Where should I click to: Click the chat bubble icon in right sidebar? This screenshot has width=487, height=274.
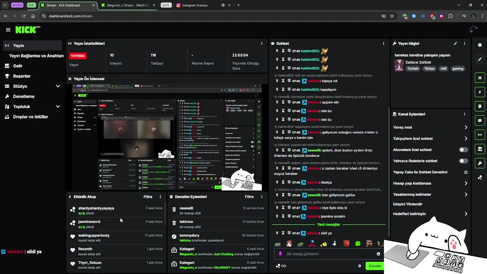coord(480,121)
